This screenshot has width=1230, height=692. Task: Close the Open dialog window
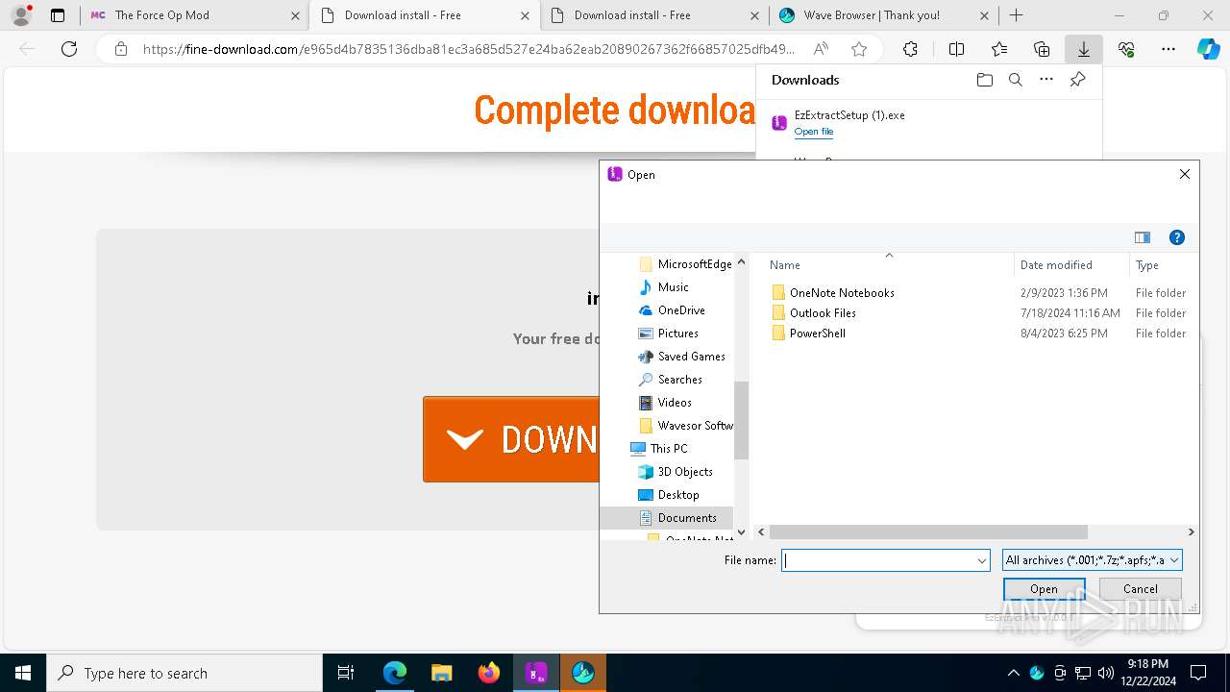point(1184,174)
